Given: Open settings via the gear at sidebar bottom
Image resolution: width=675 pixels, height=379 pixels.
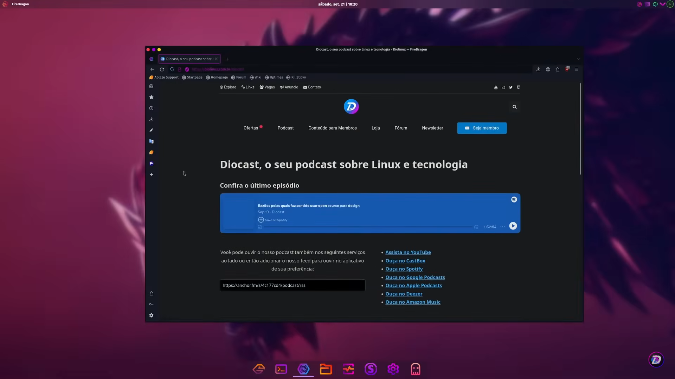Looking at the screenshot, I should (151, 315).
